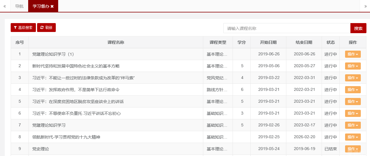Click start date 2019-02-26
Image resolution: width=370 pixels, height=156 pixels.
tap(269, 125)
